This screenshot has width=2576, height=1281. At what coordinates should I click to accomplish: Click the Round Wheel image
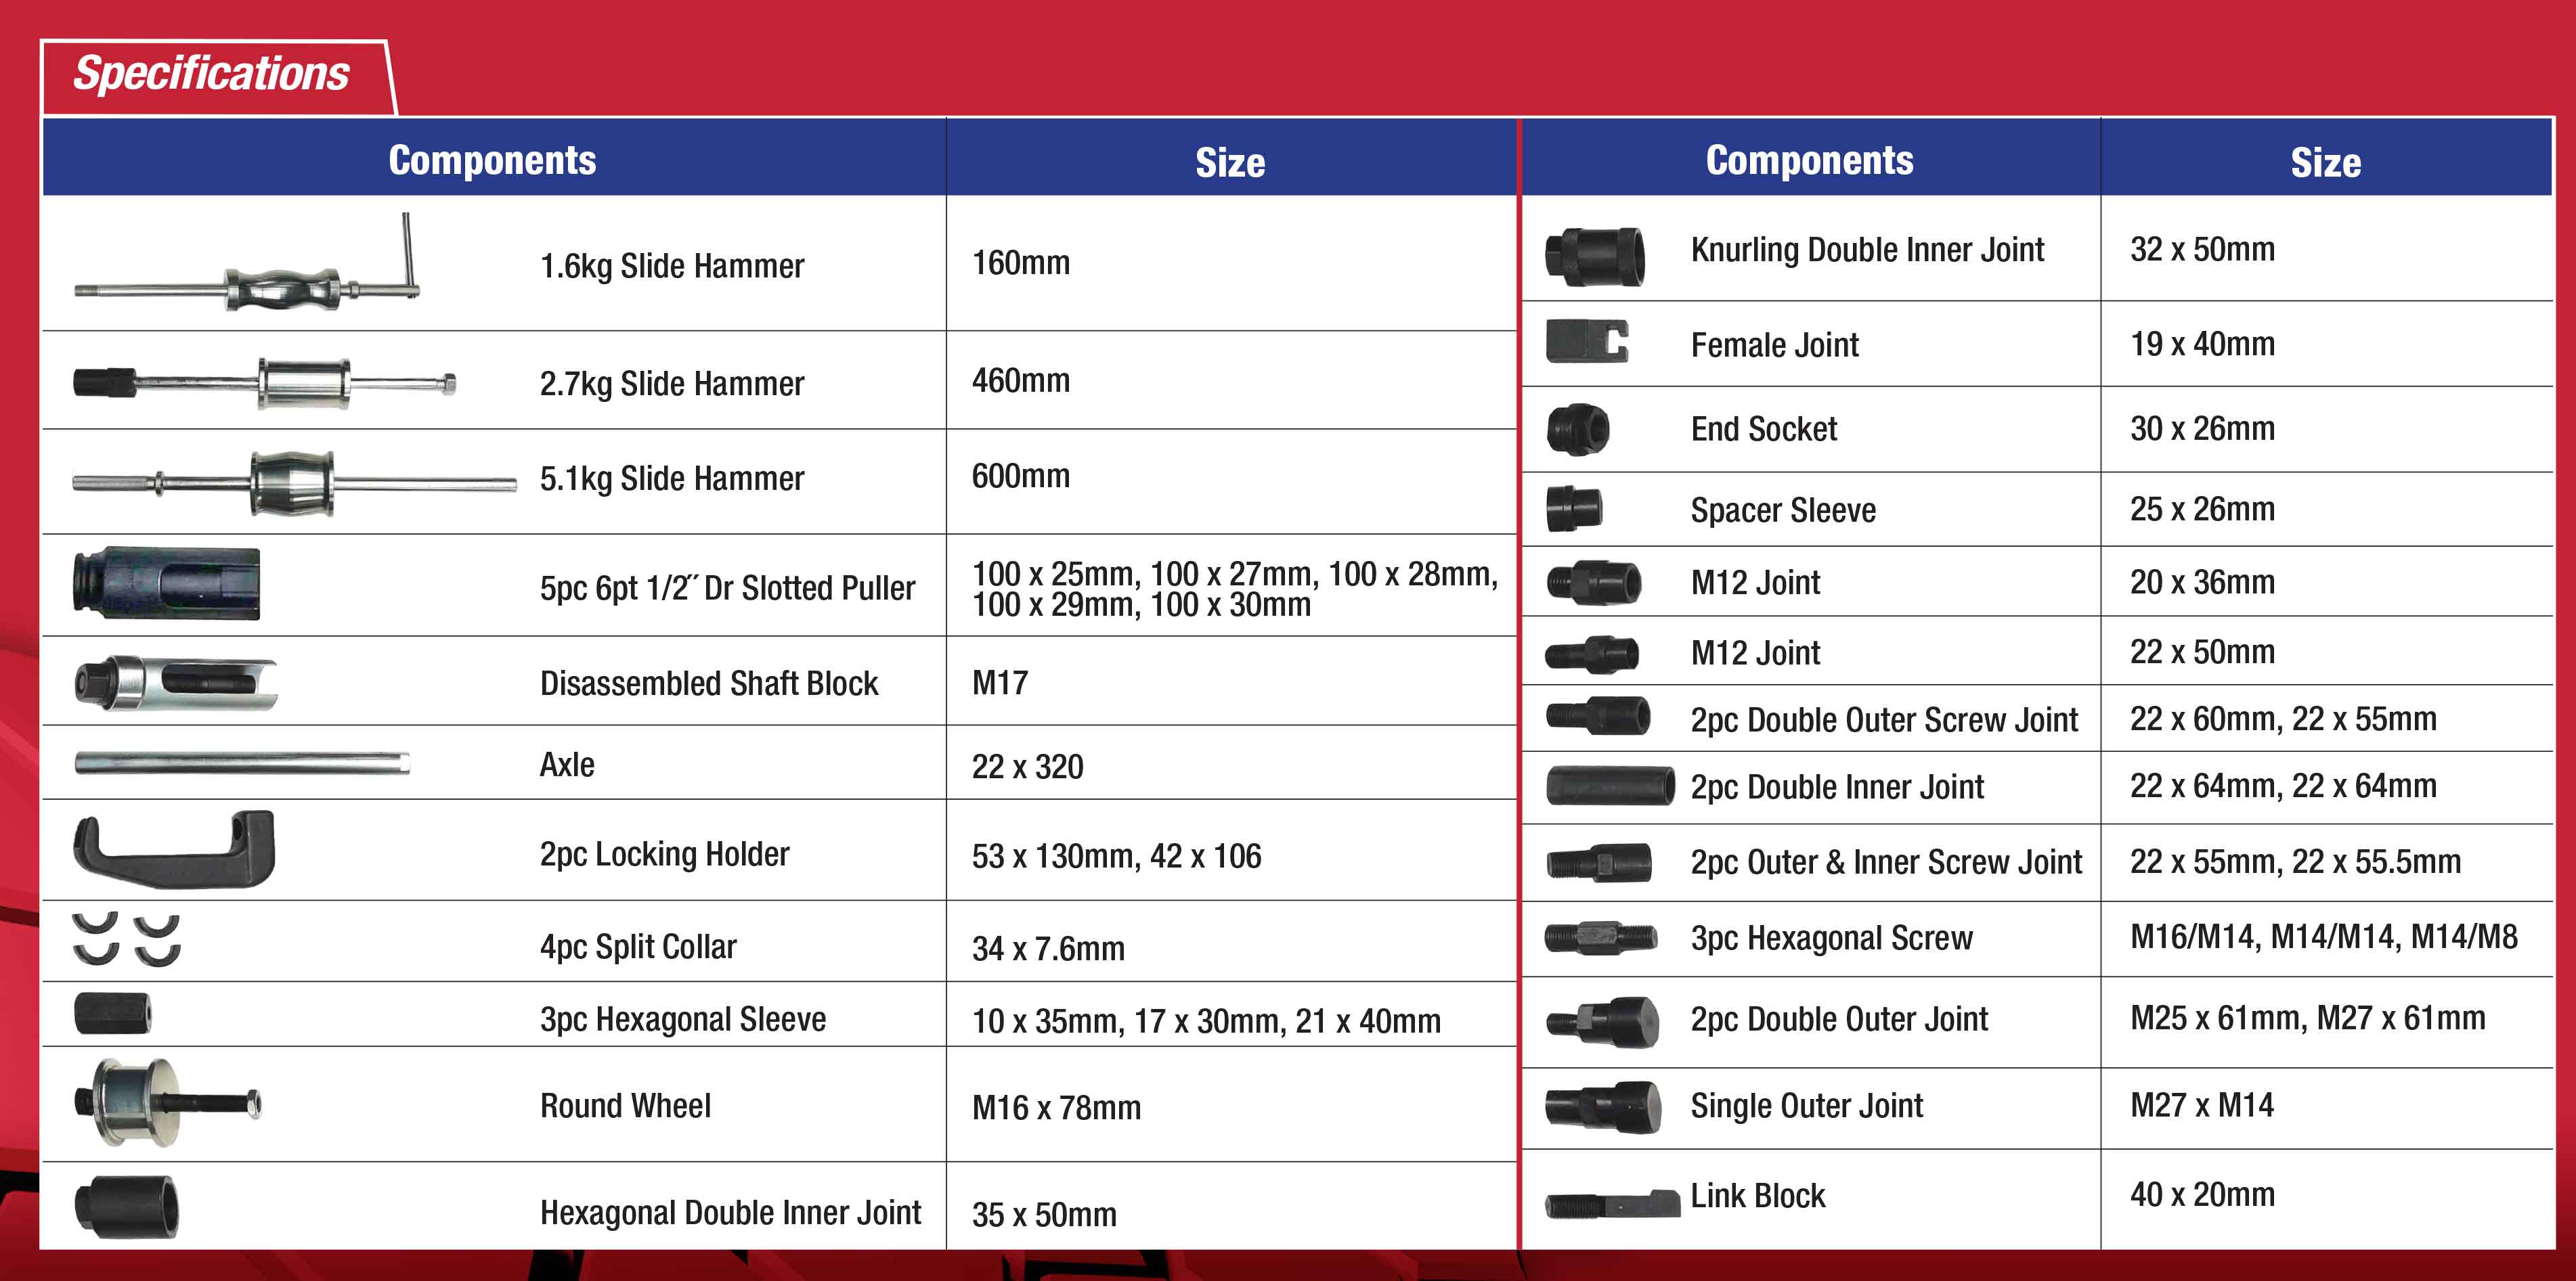pyautogui.click(x=168, y=1103)
